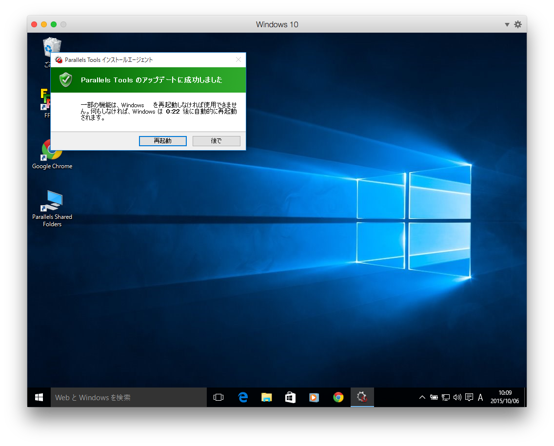Open the Windows Store taskbar icon

[x=290, y=397]
